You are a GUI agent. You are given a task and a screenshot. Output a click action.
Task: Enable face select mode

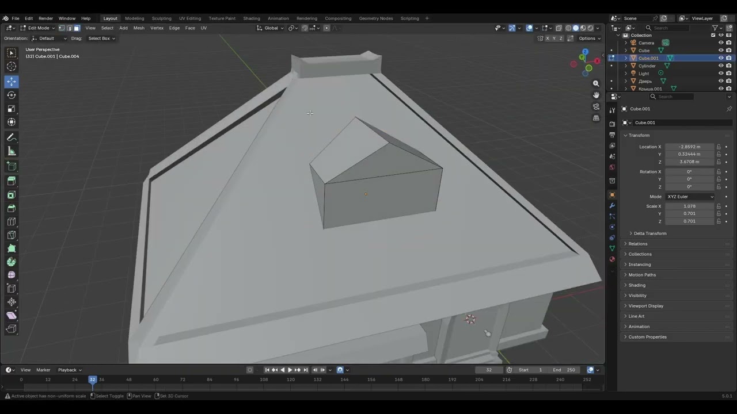(x=77, y=28)
